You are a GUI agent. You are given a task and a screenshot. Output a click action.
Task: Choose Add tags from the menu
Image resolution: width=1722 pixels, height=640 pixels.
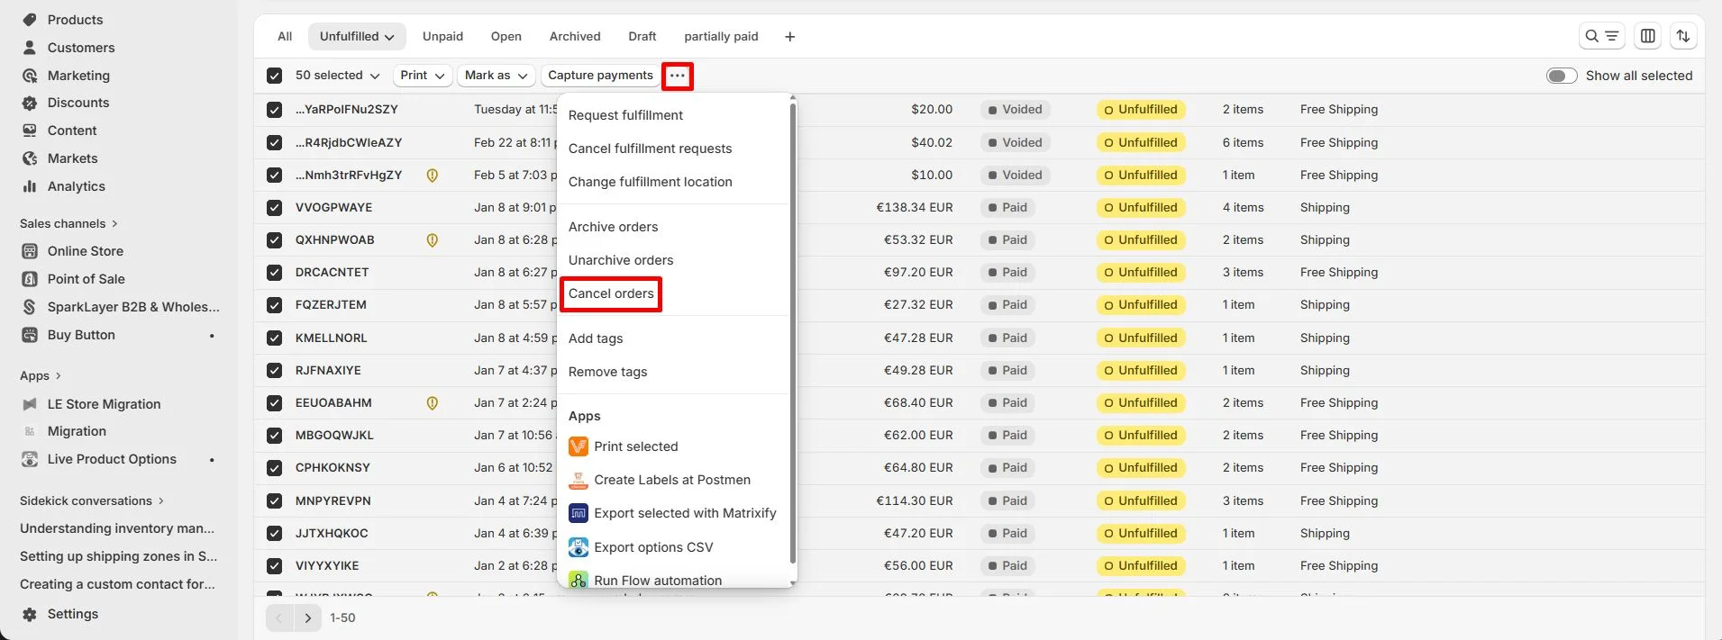[x=596, y=338]
